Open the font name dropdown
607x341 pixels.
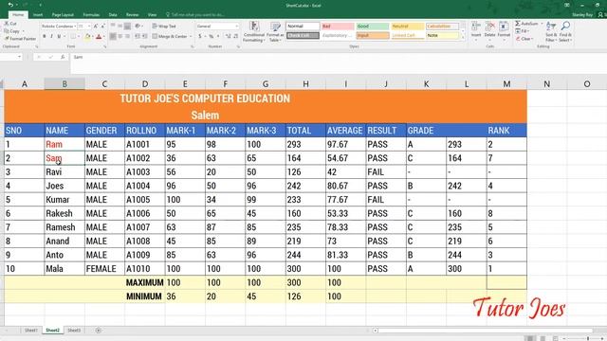click(75, 26)
